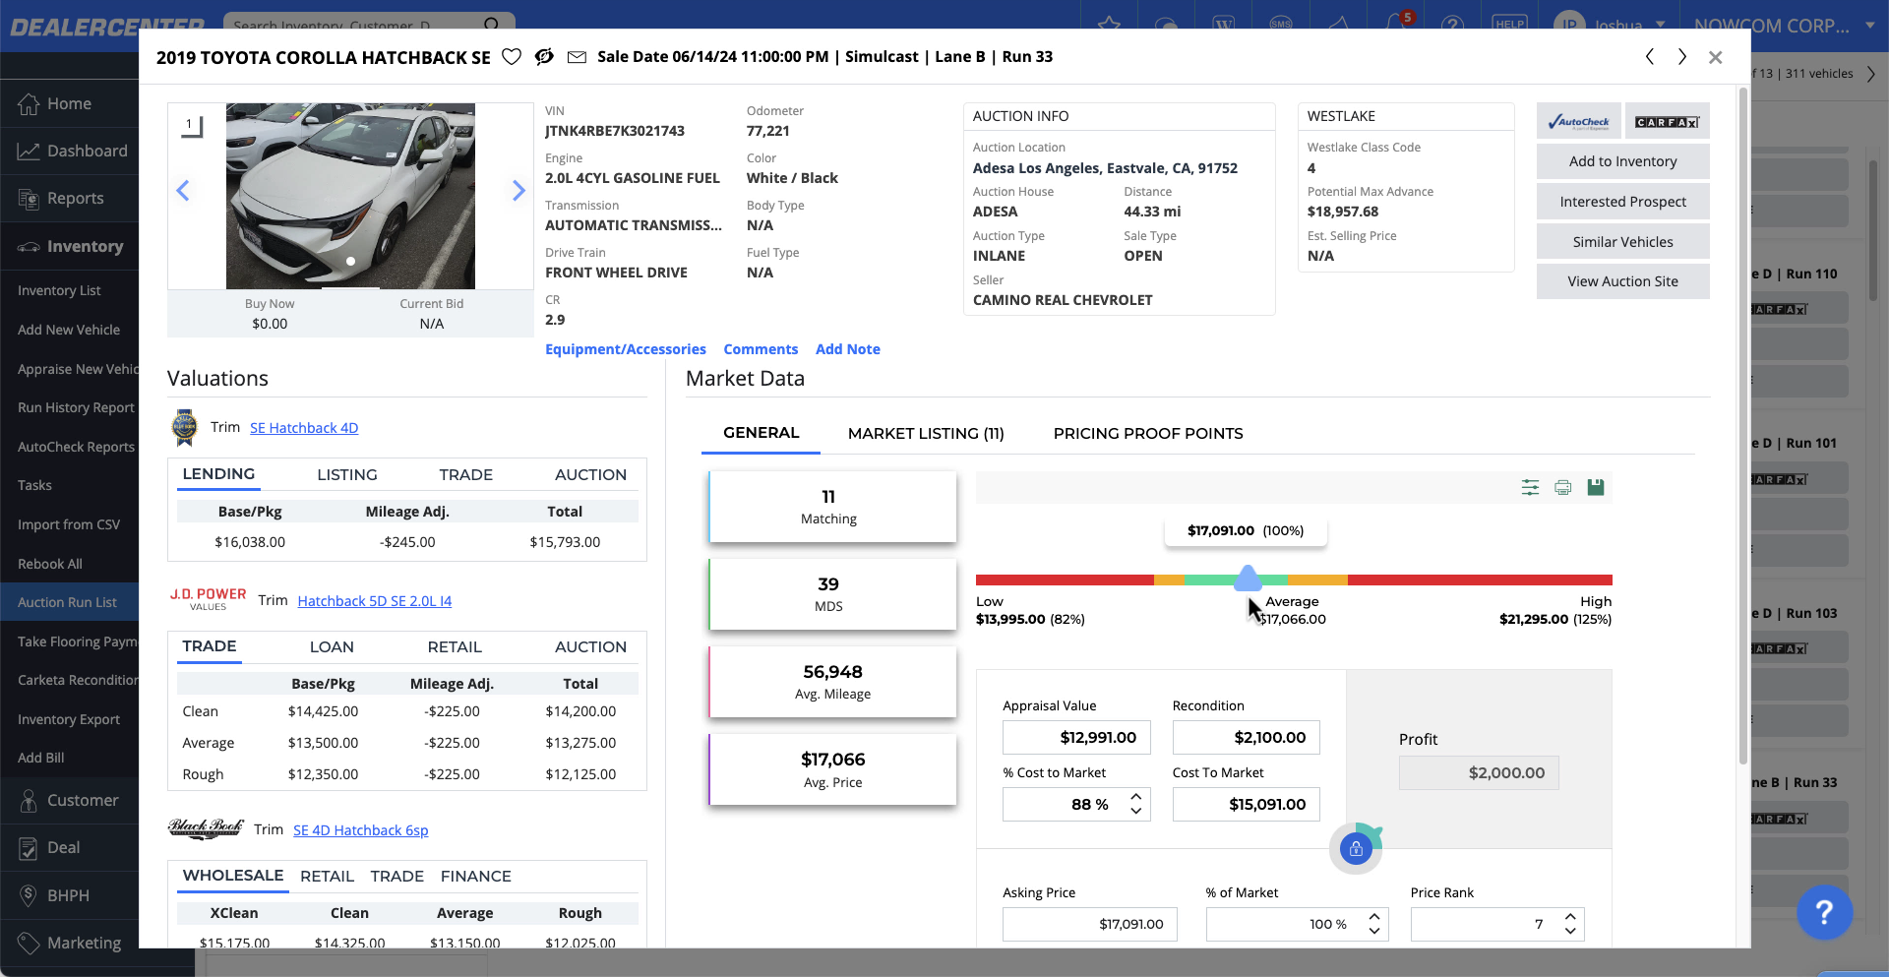Open Pricing Proof Points tab

click(1148, 433)
